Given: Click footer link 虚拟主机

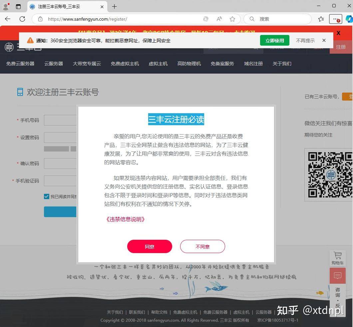Looking at the screenshot, I should (x=241, y=312).
